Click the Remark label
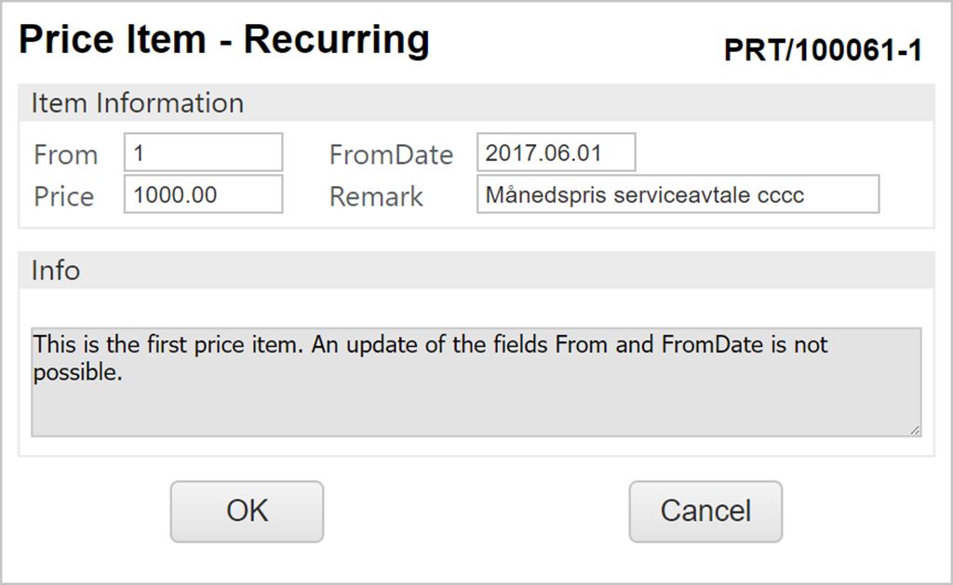The width and height of the screenshot is (953, 585). [376, 196]
